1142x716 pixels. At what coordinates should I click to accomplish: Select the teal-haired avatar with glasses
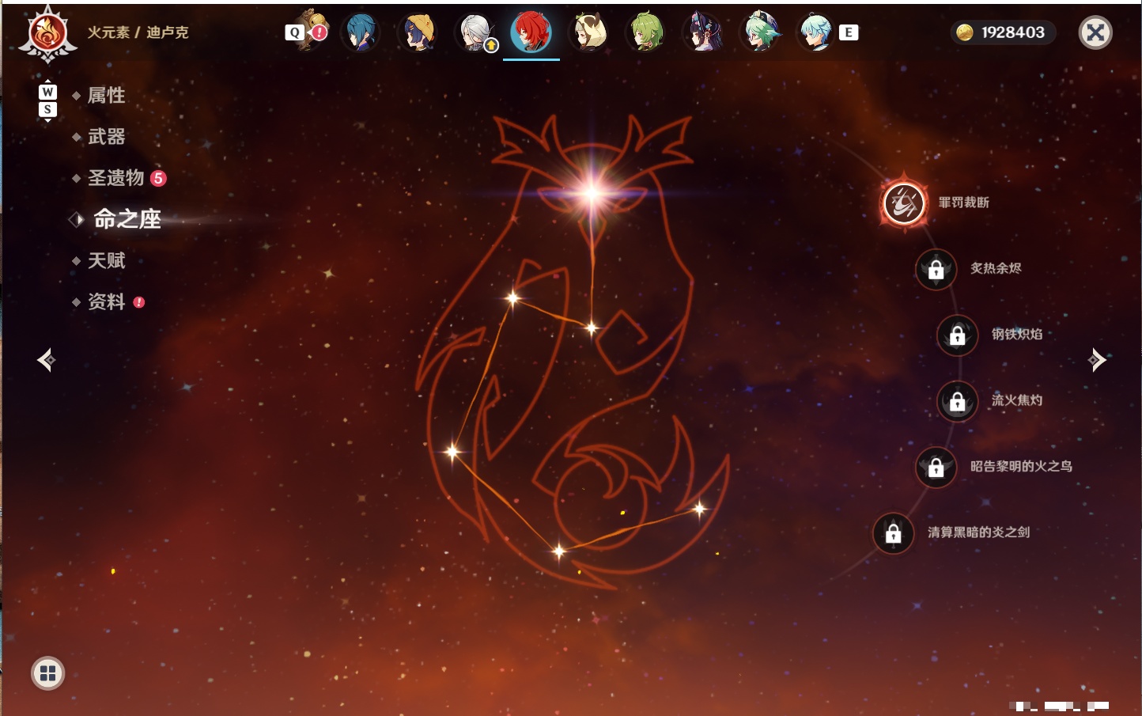[x=760, y=32]
